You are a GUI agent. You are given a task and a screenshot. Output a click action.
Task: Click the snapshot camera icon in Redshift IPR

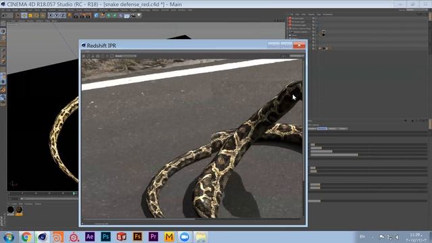click(97, 56)
